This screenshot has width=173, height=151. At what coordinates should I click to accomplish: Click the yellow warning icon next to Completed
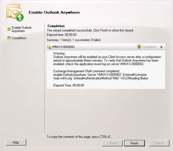click(x=139, y=47)
